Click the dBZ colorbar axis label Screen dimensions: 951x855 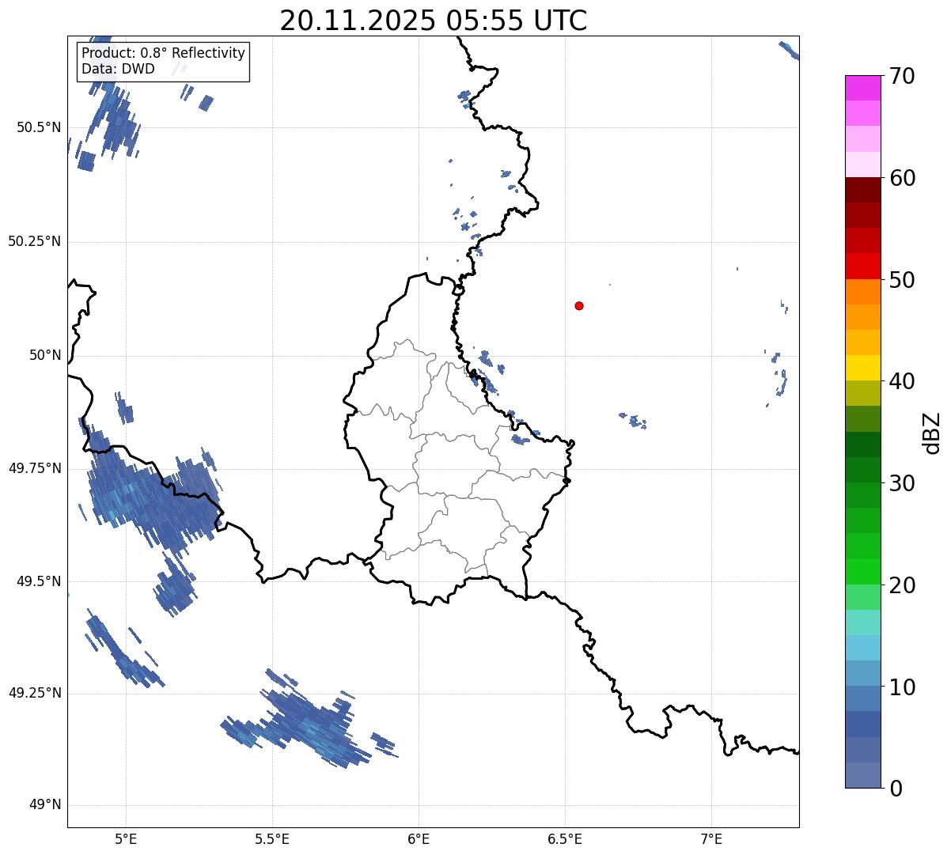coord(932,433)
